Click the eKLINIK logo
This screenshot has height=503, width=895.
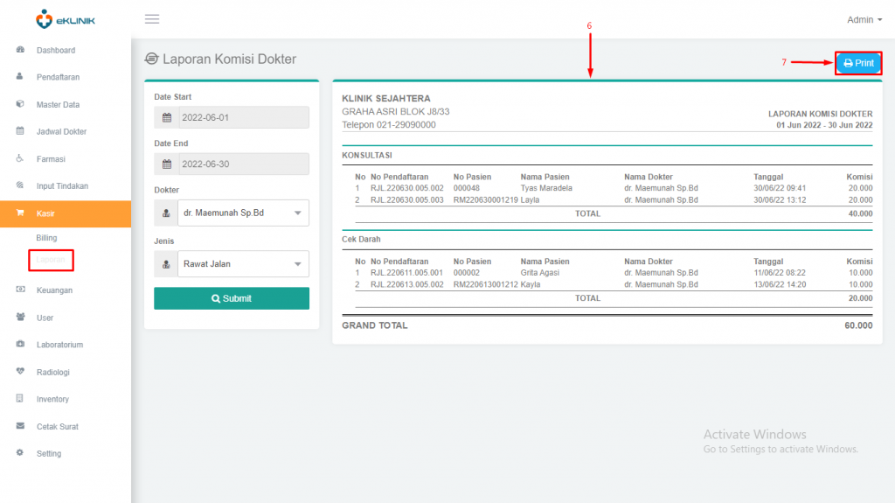(66, 19)
